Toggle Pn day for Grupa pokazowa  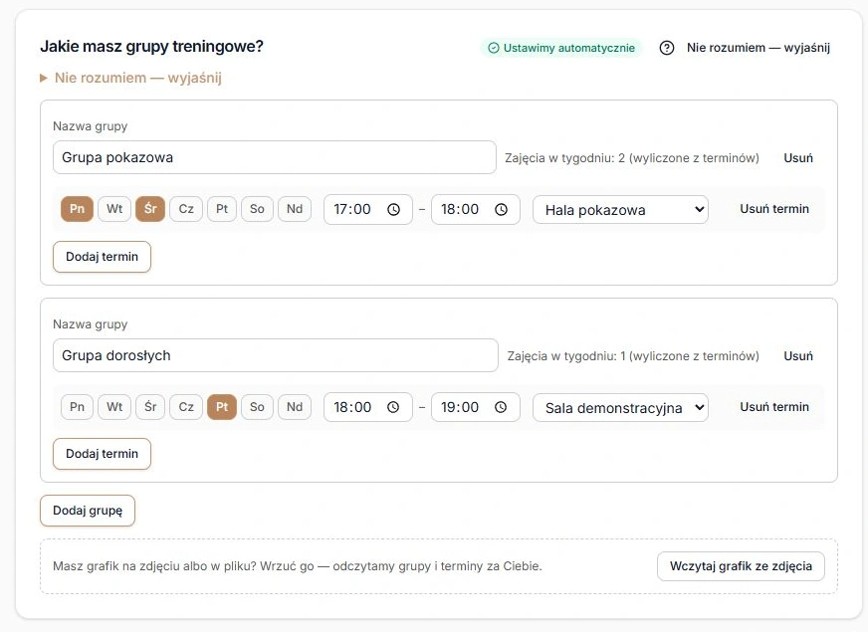77,209
